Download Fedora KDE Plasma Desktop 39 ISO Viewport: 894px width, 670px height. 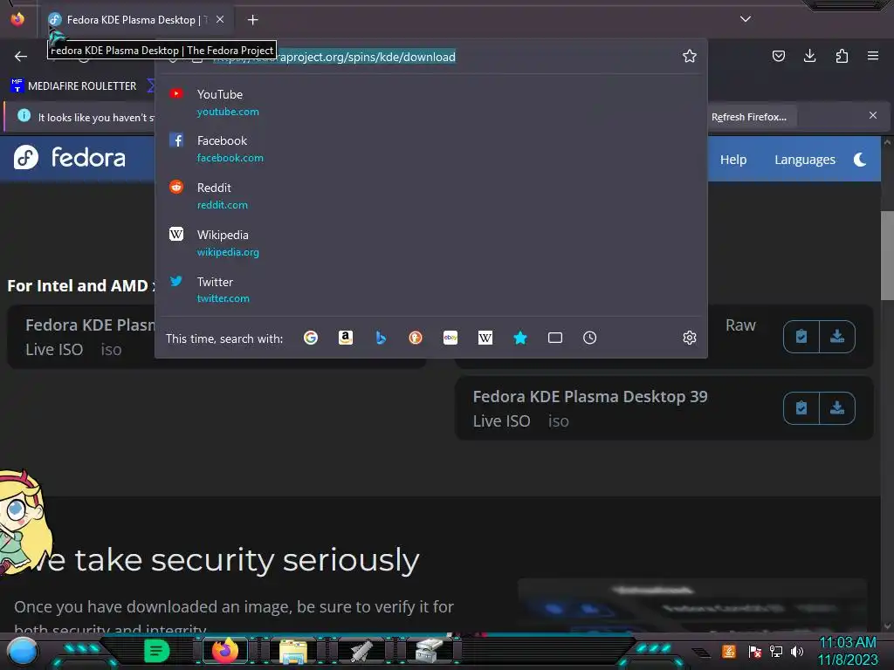point(837,408)
